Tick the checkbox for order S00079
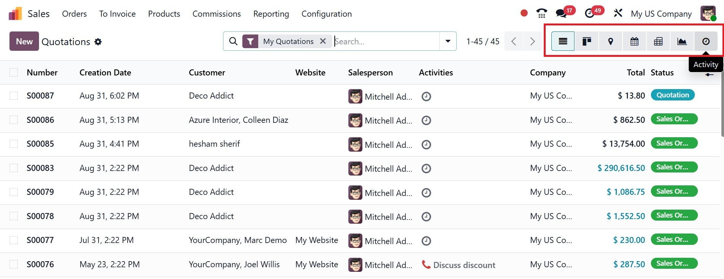This screenshot has height=279, width=724. (14, 192)
